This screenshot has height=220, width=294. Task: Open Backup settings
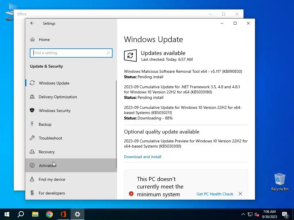pyautogui.click(x=71, y=124)
